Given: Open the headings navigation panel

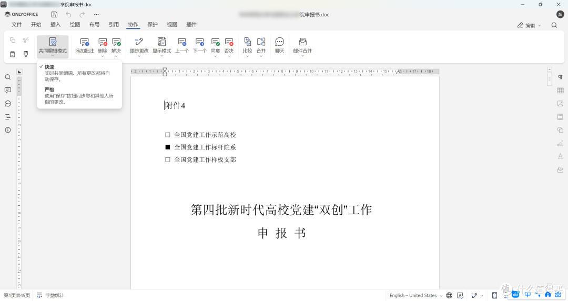Looking at the screenshot, I should [7, 117].
